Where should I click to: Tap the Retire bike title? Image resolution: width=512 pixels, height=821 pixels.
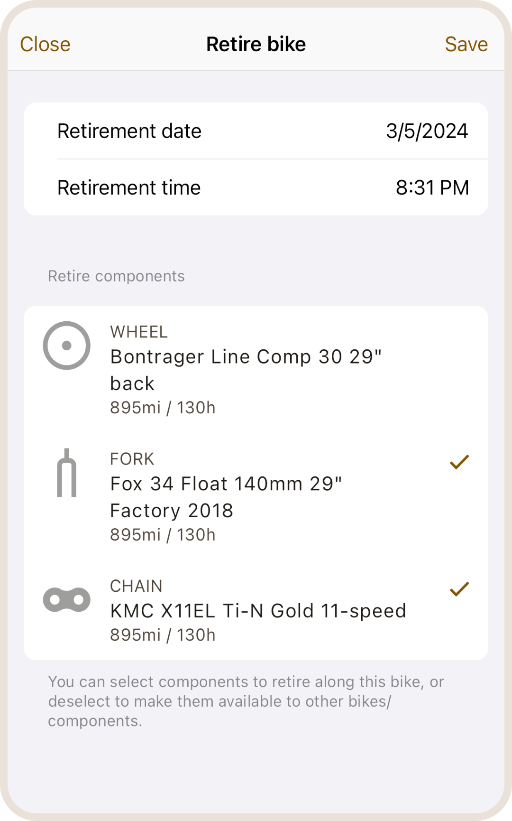click(x=256, y=45)
